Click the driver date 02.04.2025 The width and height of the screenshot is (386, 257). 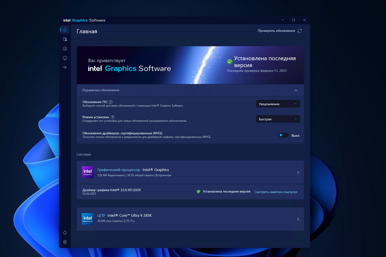point(89,194)
